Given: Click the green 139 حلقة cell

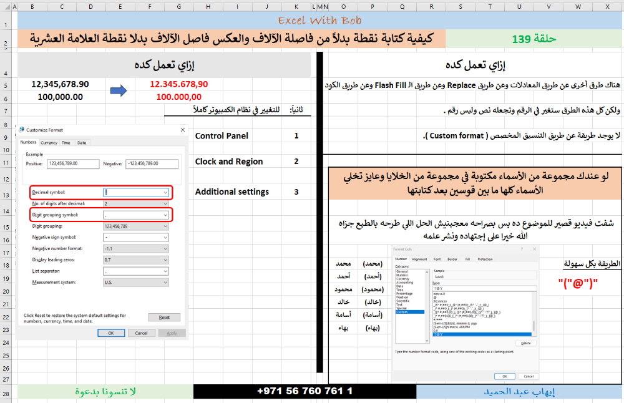Looking at the screenshot, I should click(534, 39).
